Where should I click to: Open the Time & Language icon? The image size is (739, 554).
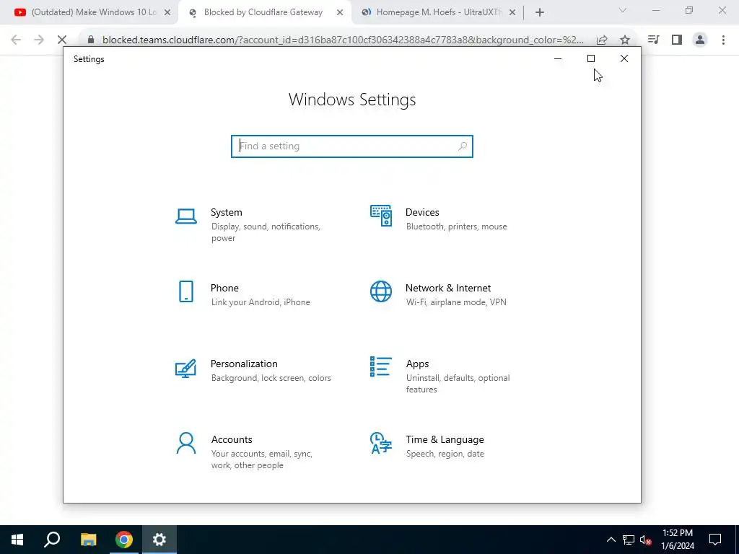tap(381, 444)
